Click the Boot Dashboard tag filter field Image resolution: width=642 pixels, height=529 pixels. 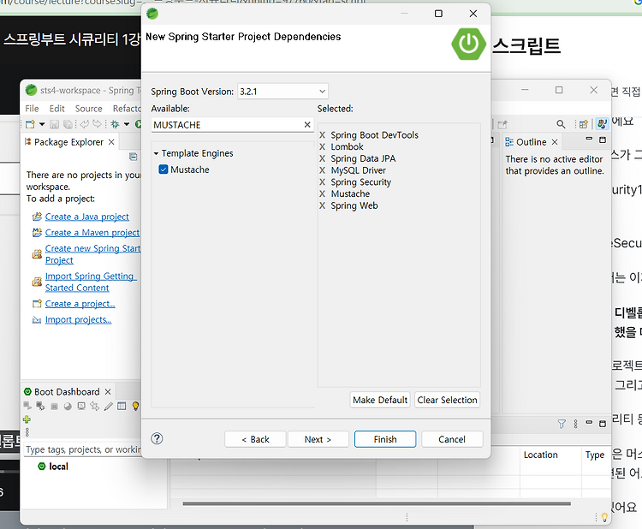[x=82, y=449]
